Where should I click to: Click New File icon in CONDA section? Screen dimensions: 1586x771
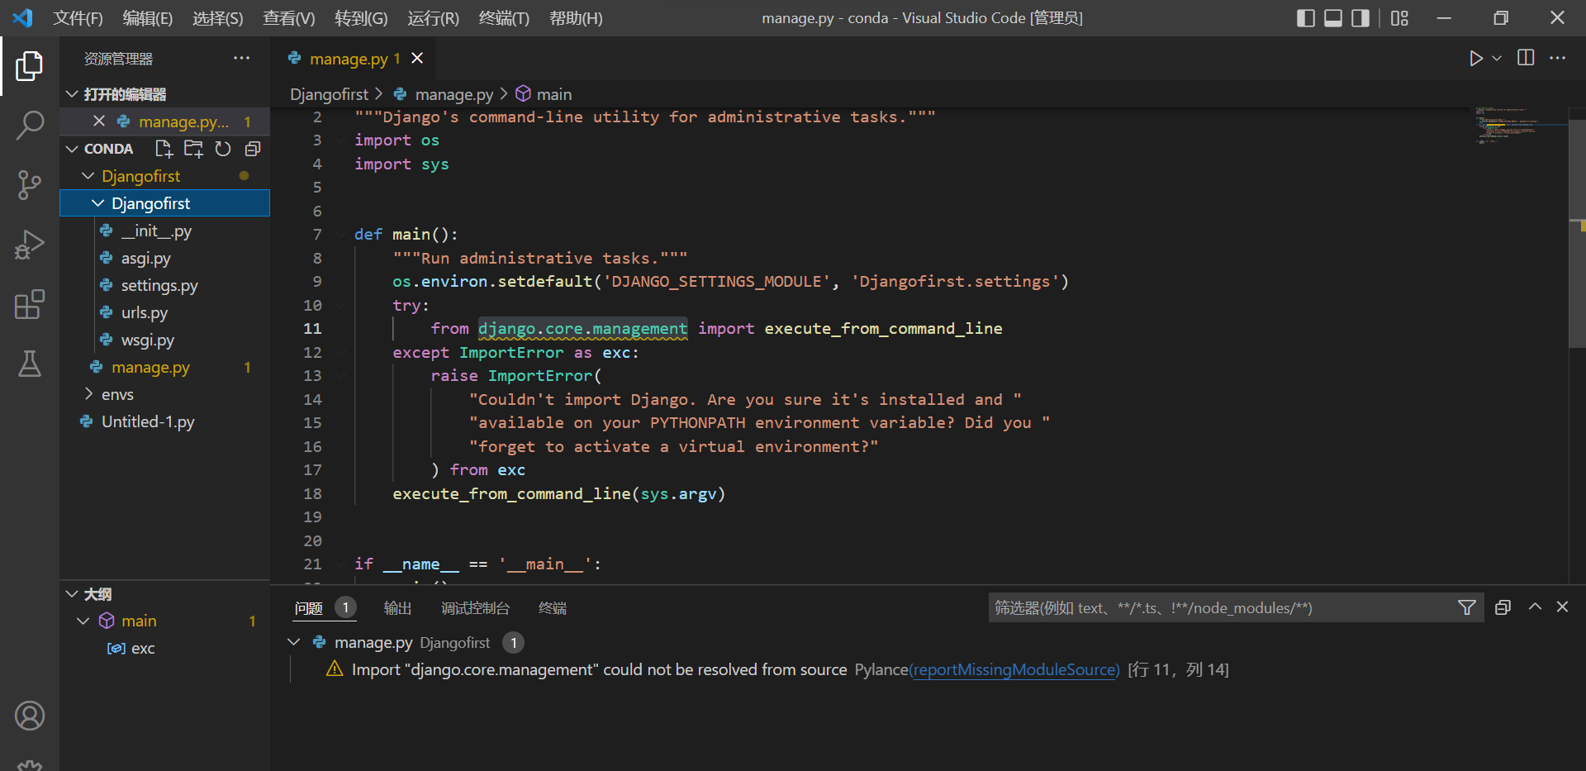[164, 149]
